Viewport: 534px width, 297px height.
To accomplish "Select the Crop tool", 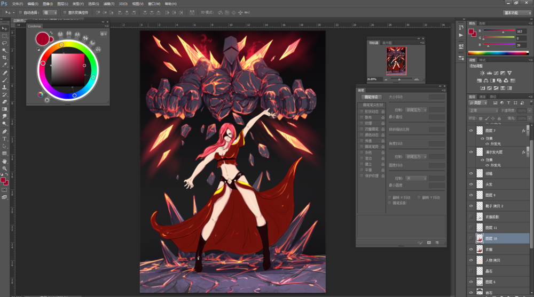I will point(5,58).
